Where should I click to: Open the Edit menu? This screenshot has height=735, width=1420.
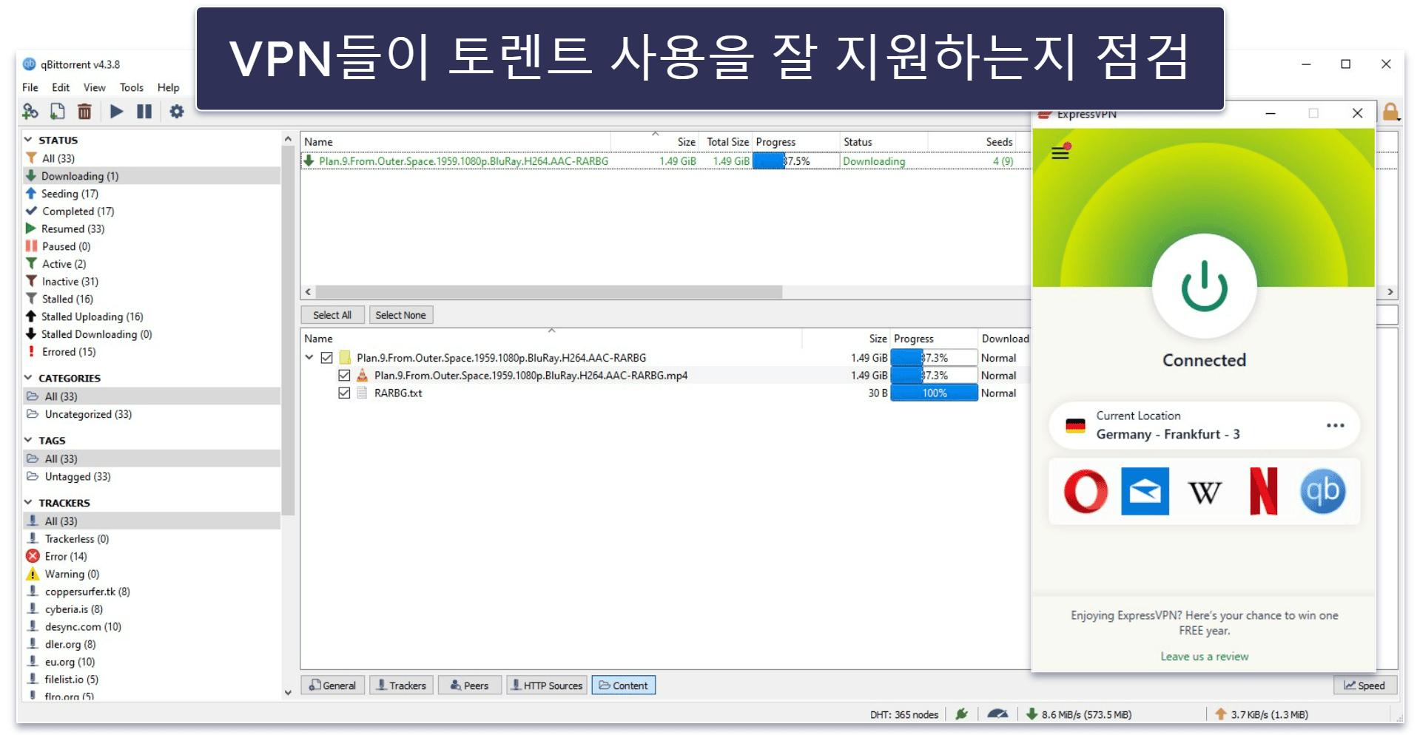(x=61, y=87)
